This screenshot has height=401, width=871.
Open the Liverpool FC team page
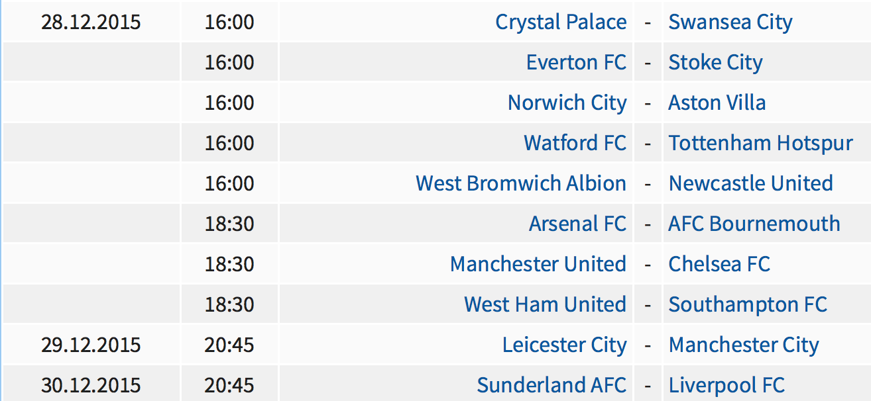[x=726, y=386]
